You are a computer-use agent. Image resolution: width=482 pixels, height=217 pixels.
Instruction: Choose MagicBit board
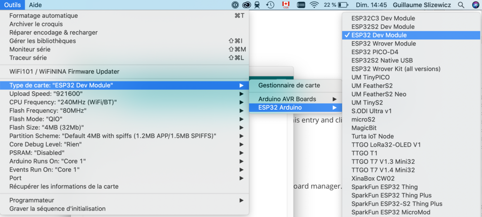click(x=411, y=128)
